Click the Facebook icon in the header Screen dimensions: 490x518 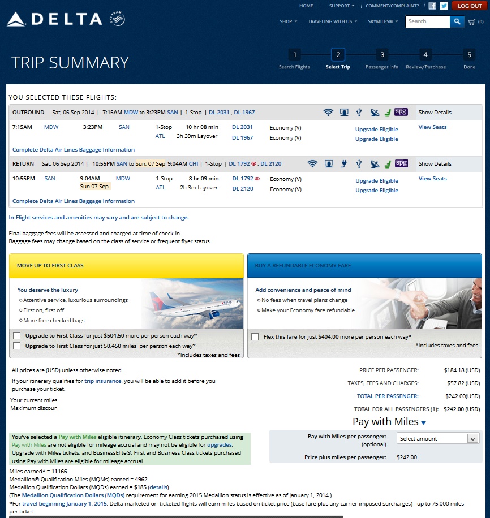432,6
